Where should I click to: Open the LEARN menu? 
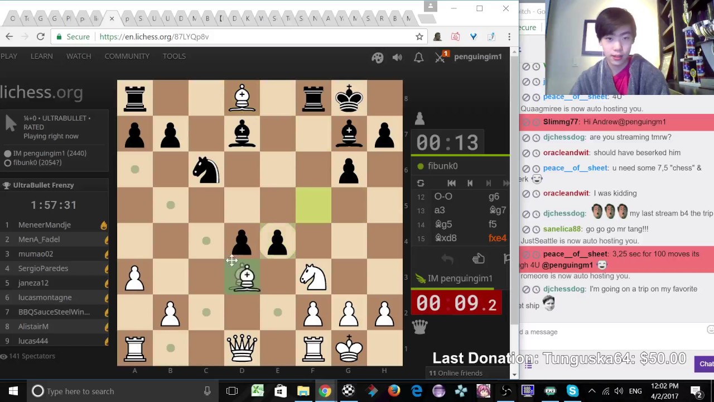tap(42, 56)
